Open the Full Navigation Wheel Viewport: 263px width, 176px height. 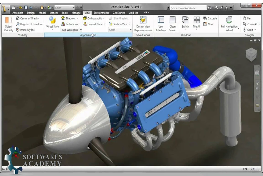[229, 24]
